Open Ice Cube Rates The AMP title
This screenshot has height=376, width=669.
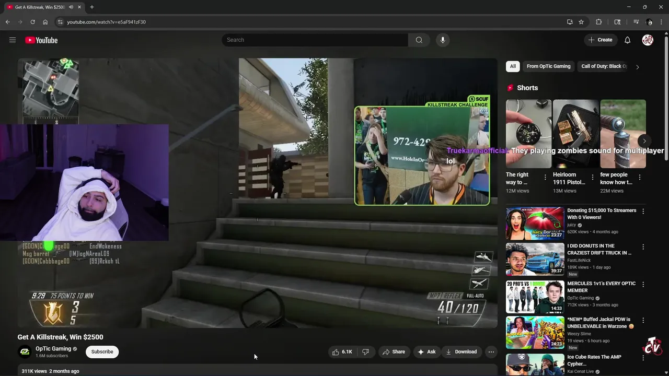(x=594, y=360)
